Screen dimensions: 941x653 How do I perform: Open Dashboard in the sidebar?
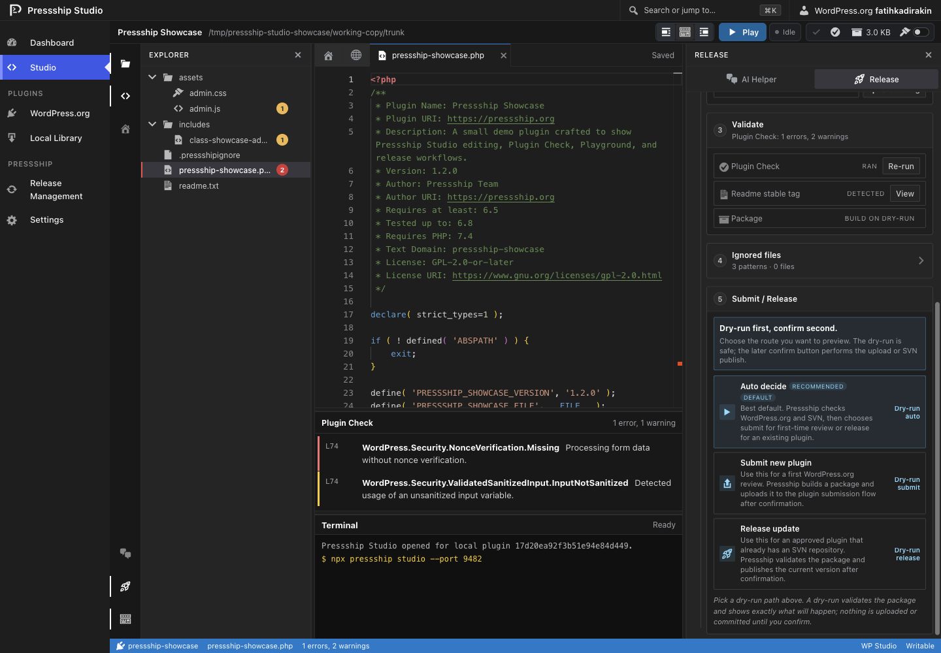pyautogui.click(x=55, y=42)
